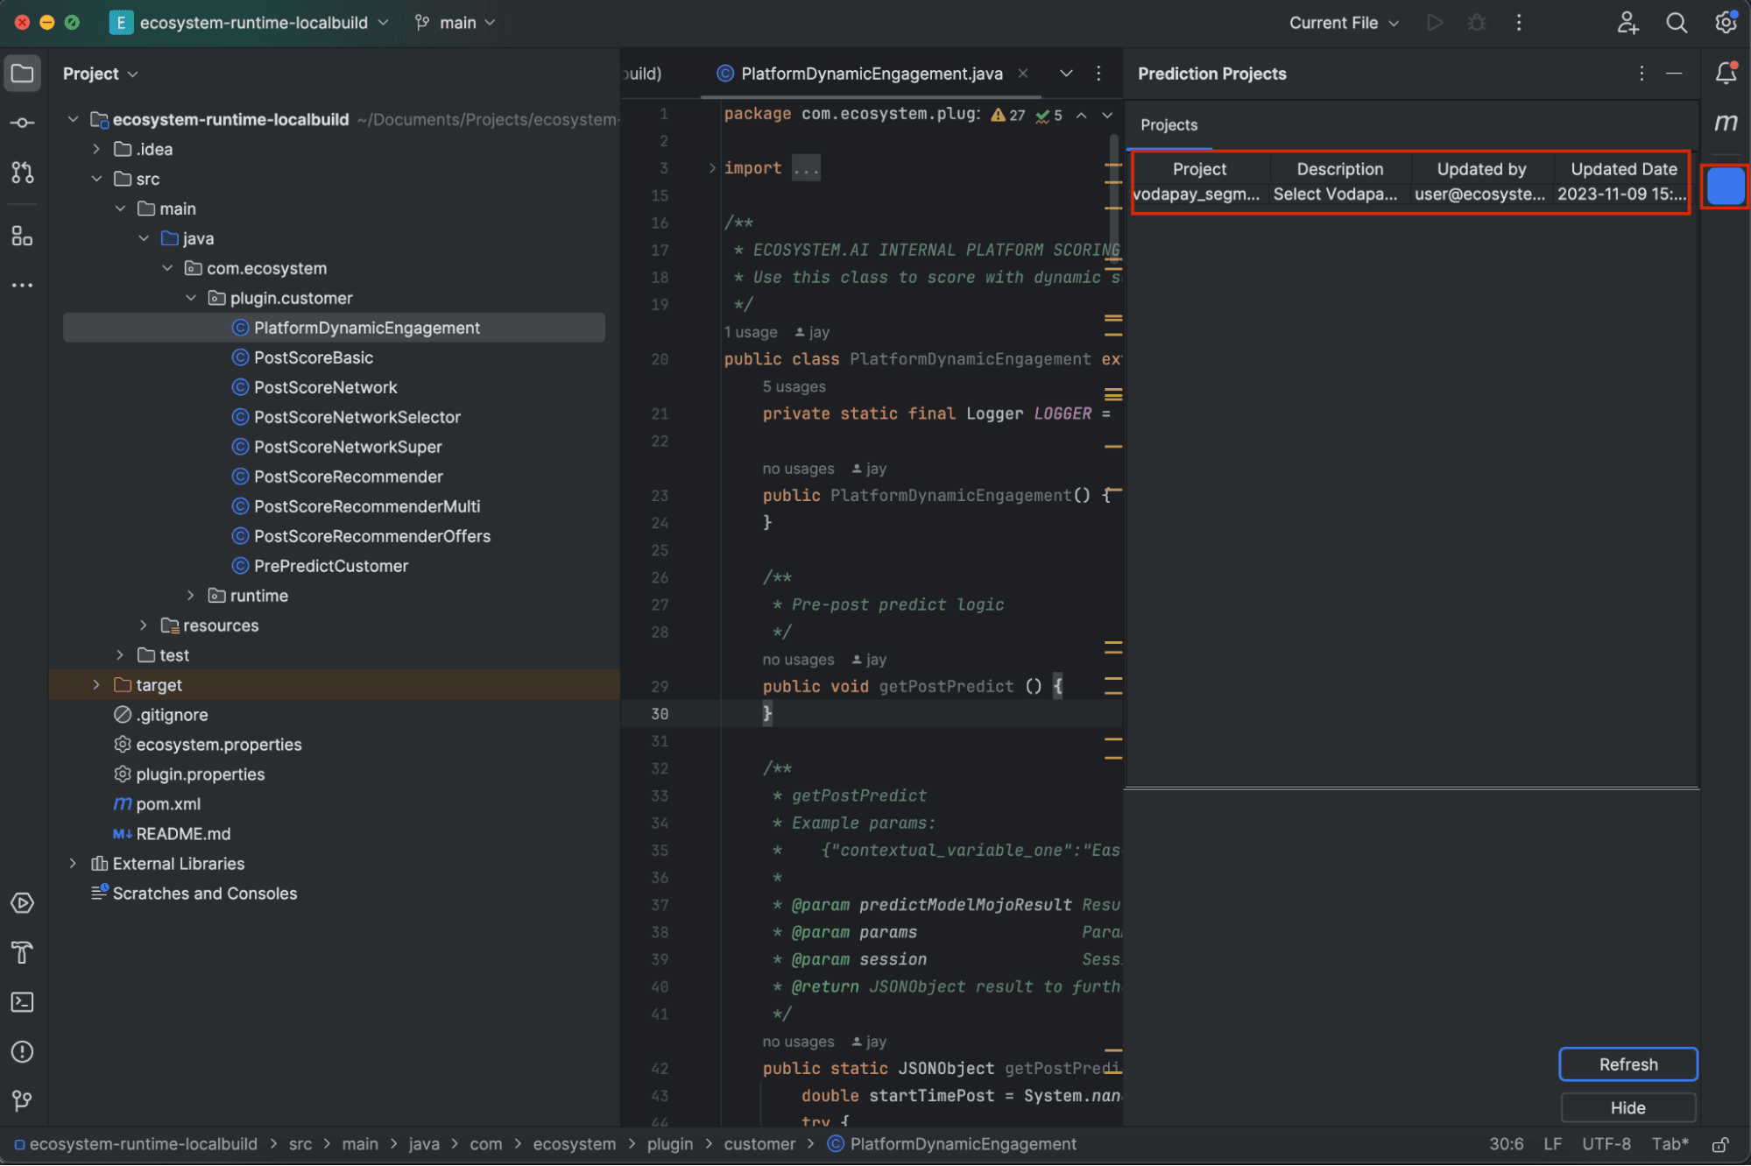This screenshot has width=1751, height=1166.
Task: Open the Terminal tool window
Action: click(22, 1001)
